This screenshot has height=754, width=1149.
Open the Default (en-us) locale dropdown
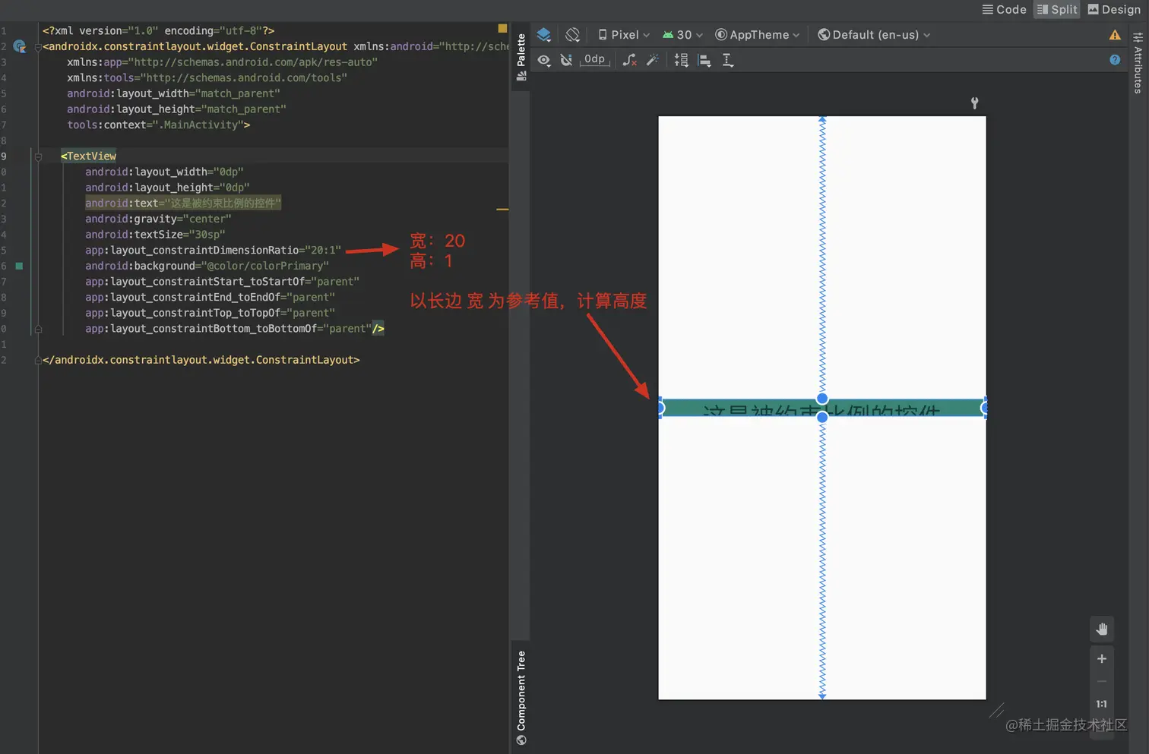point(874,35)
